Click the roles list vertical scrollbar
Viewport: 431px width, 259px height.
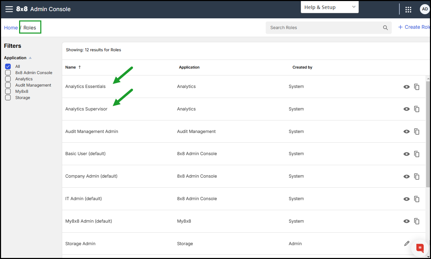click(x=428, y=135)
